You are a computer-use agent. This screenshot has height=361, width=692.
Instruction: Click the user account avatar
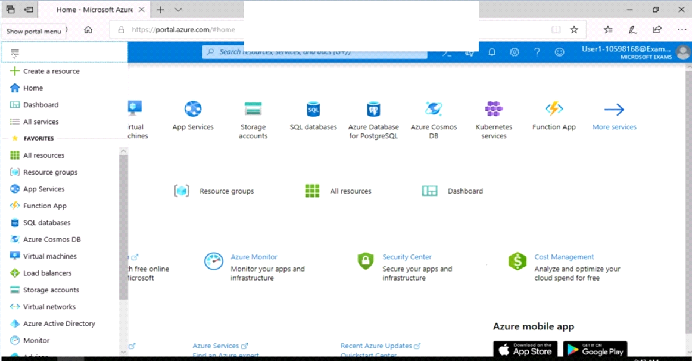coord(683,52)
